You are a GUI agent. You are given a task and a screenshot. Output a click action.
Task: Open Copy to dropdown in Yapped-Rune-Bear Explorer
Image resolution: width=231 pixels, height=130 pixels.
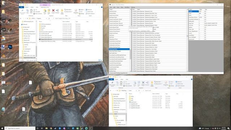coord(49,12)
